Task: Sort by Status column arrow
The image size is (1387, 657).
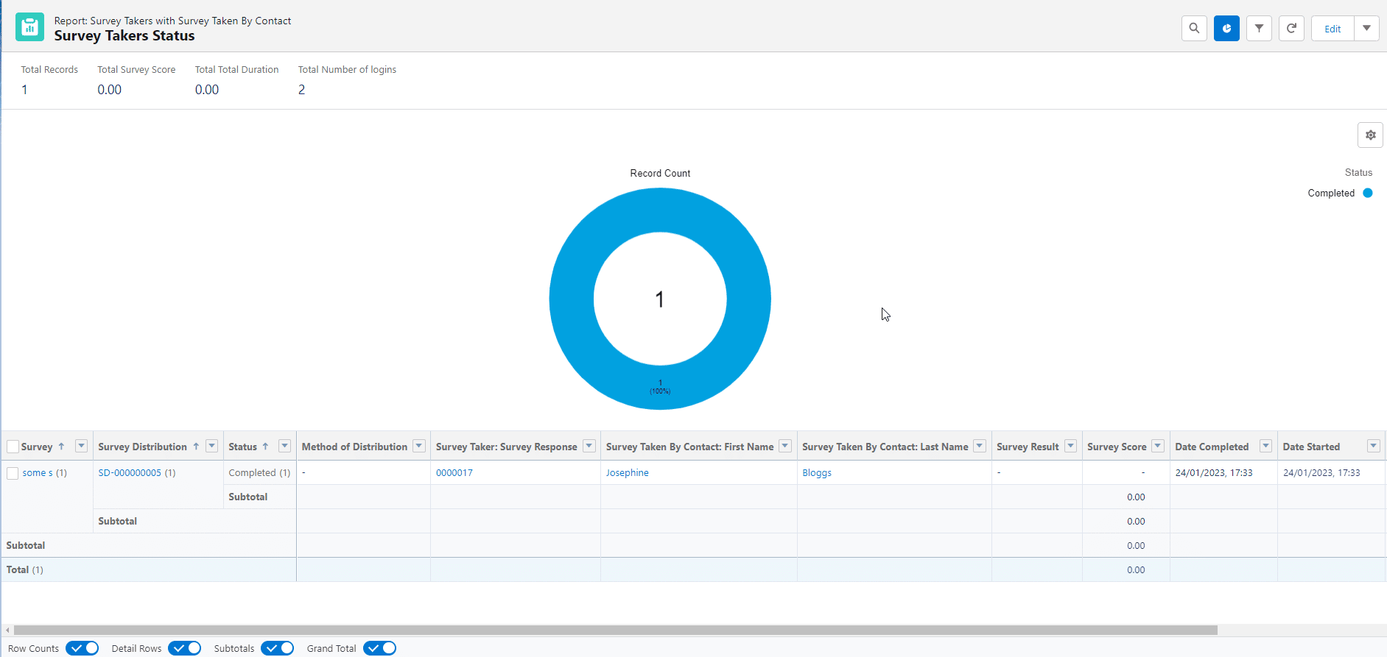Action: [265, 447]
